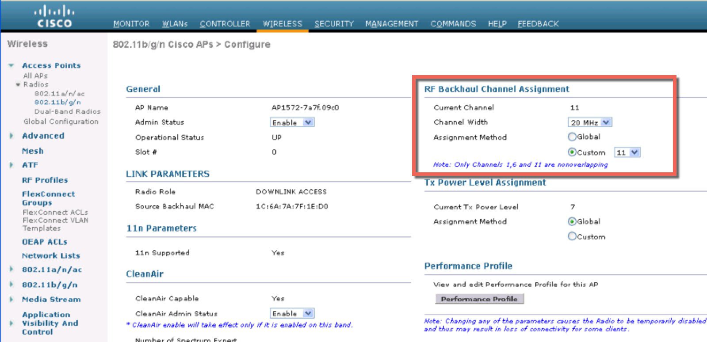Expand the Media Stream section
Screen dimensions: 707x342
[x=11, y=299]
